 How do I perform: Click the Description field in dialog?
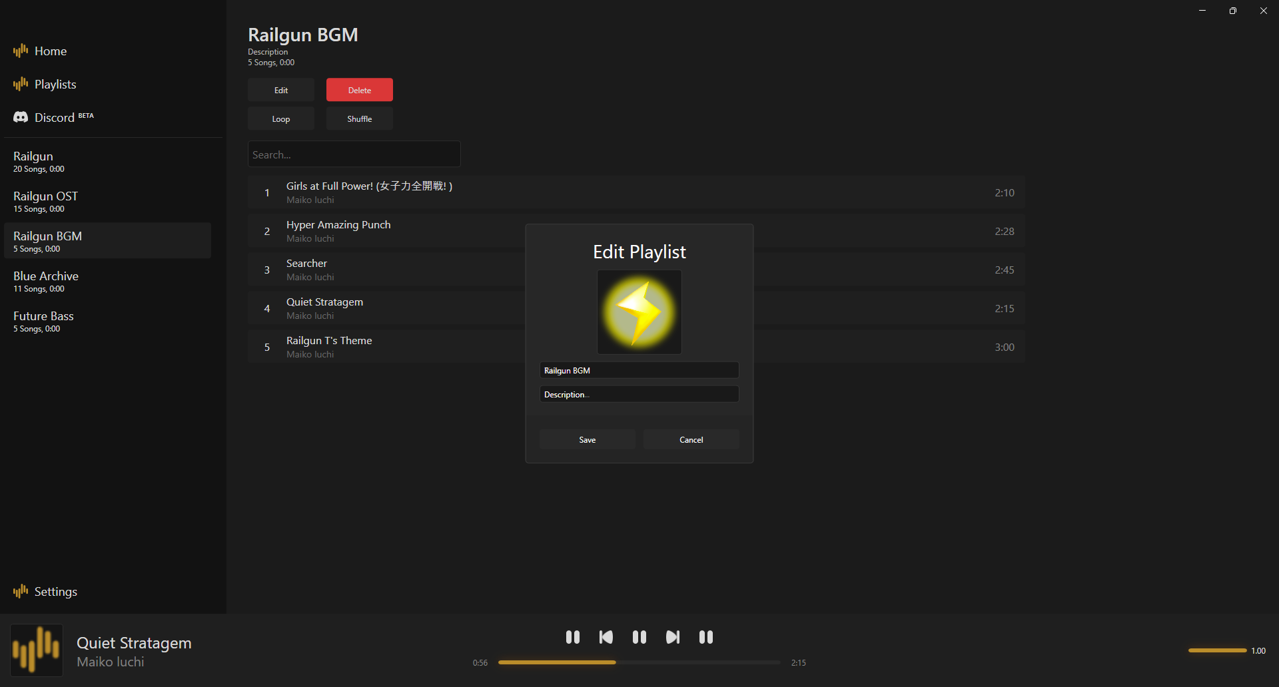(639, 394)
